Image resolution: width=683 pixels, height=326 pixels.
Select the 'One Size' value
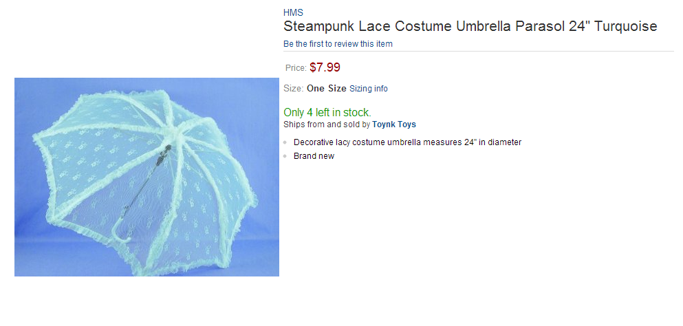pos(327,89)
